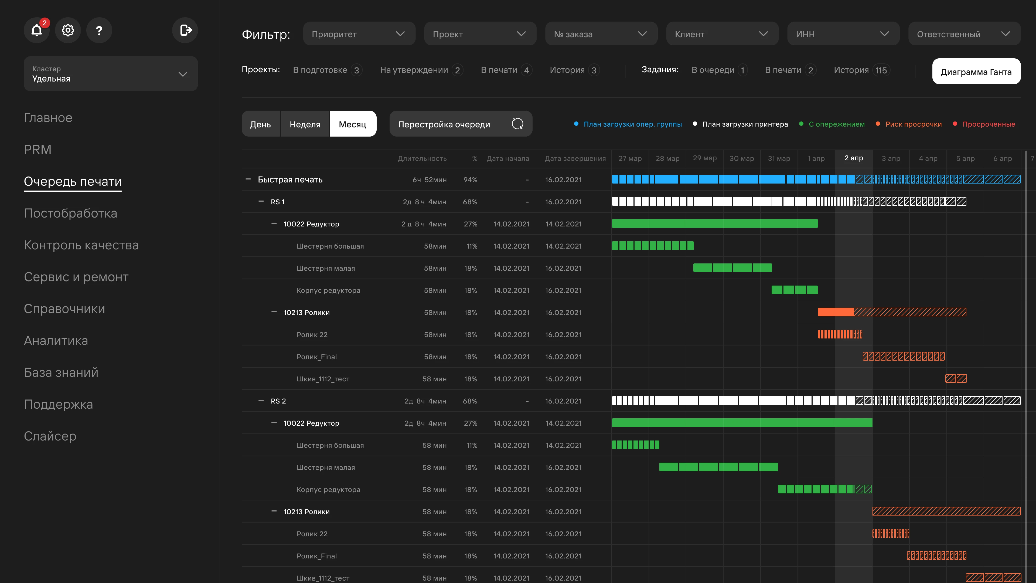Click the Диаграмма Ганта button
Viewport: 1036px width, 583px height.
tap(976, 72)
